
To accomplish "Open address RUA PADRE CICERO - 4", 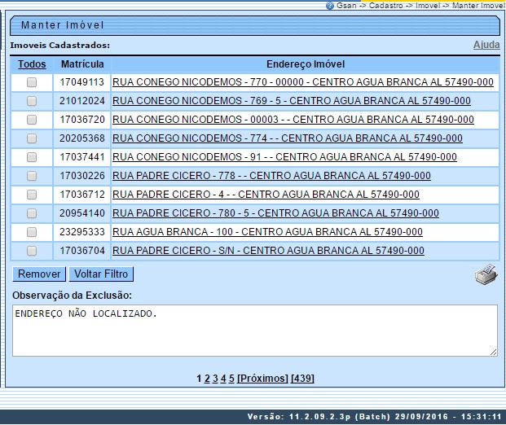I will click(266, 195).
